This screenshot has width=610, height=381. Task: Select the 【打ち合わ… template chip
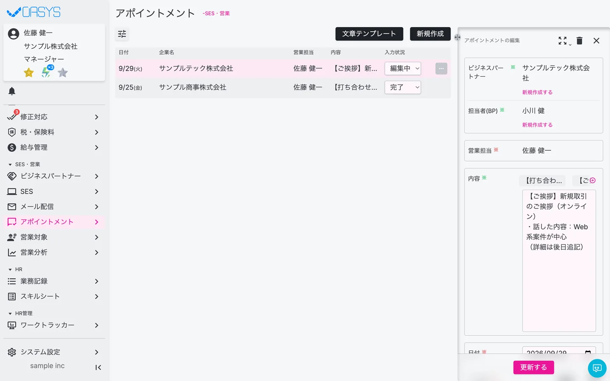(x=543, y=180)
